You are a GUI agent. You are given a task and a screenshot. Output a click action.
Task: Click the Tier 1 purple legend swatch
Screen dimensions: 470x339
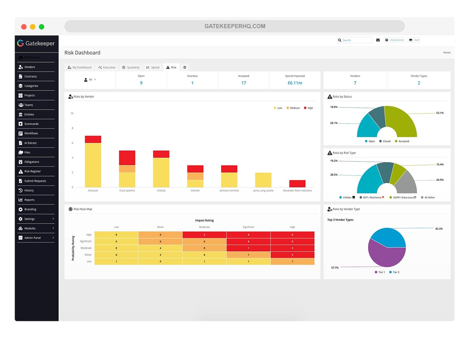(376, 272)
